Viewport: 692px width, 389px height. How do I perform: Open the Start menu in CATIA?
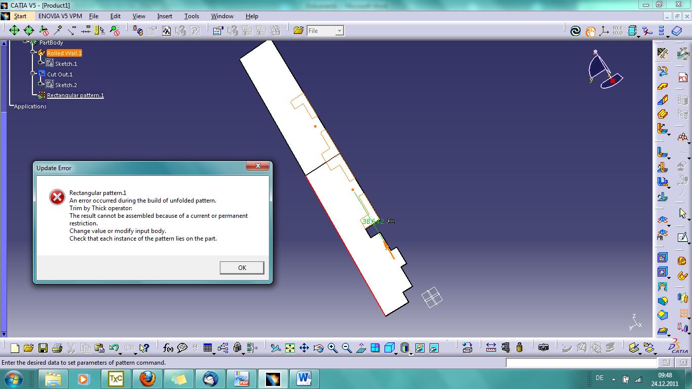click(20, 16)
